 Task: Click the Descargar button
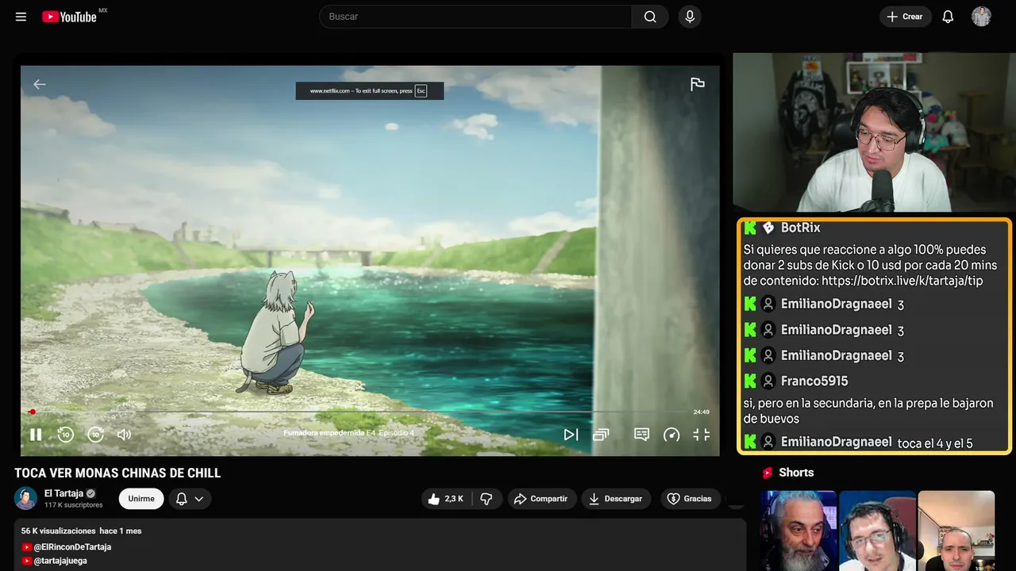[616, 499]
